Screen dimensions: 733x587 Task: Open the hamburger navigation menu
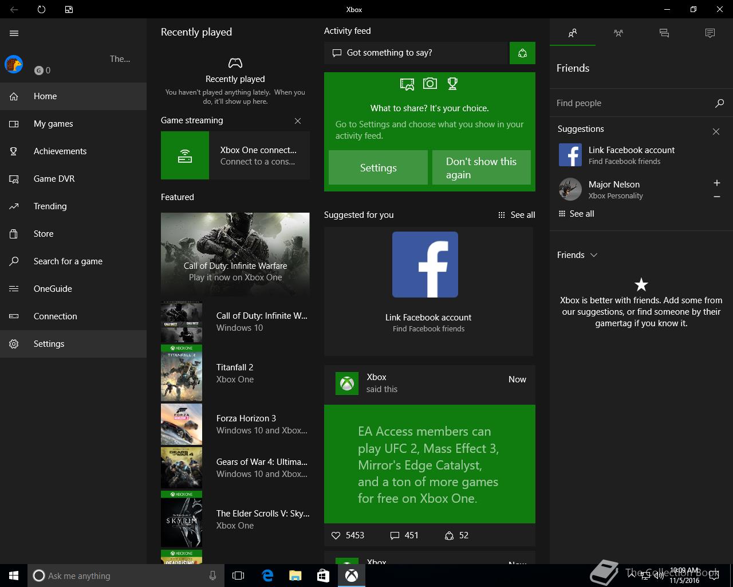point(14,33)
